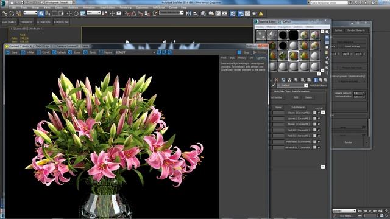
Task: Open Selected dropdown near time controls
Action: tap(344, 211)
